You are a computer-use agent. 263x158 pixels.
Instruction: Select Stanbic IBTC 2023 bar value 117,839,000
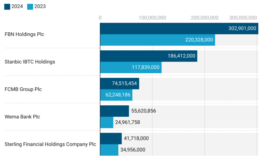coord(146,67)
